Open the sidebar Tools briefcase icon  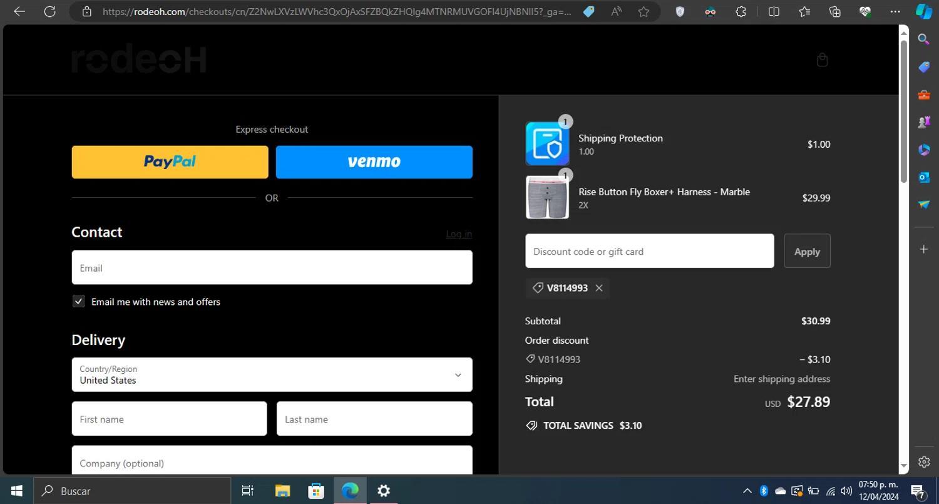924,95
